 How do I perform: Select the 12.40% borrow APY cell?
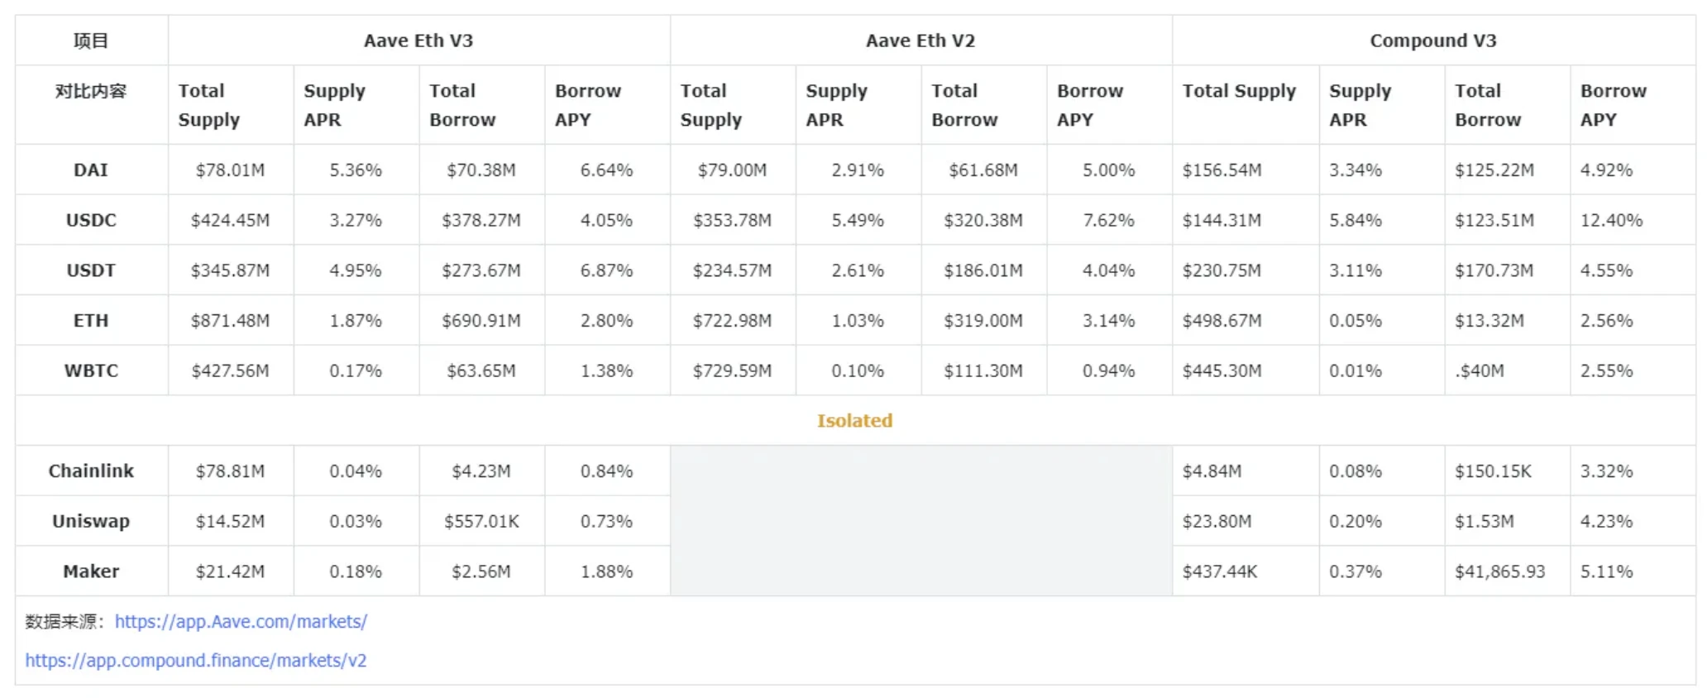pos(1611,221)
